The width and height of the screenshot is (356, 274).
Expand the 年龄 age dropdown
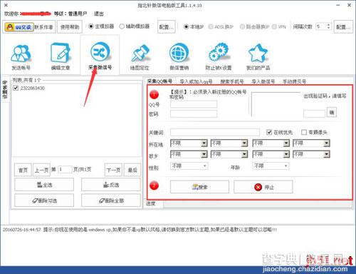271,166
